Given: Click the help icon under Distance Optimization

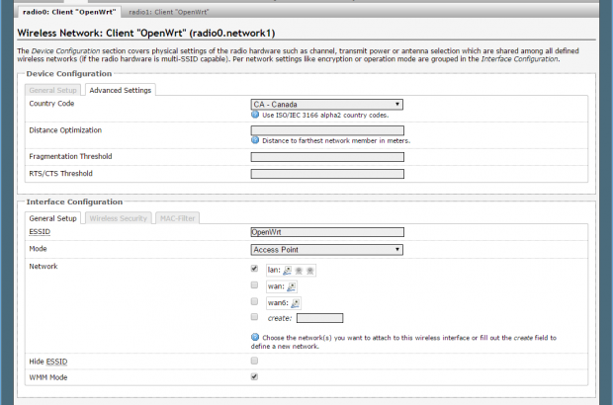Looking at the screenshot, I should [x=255, y=140].
